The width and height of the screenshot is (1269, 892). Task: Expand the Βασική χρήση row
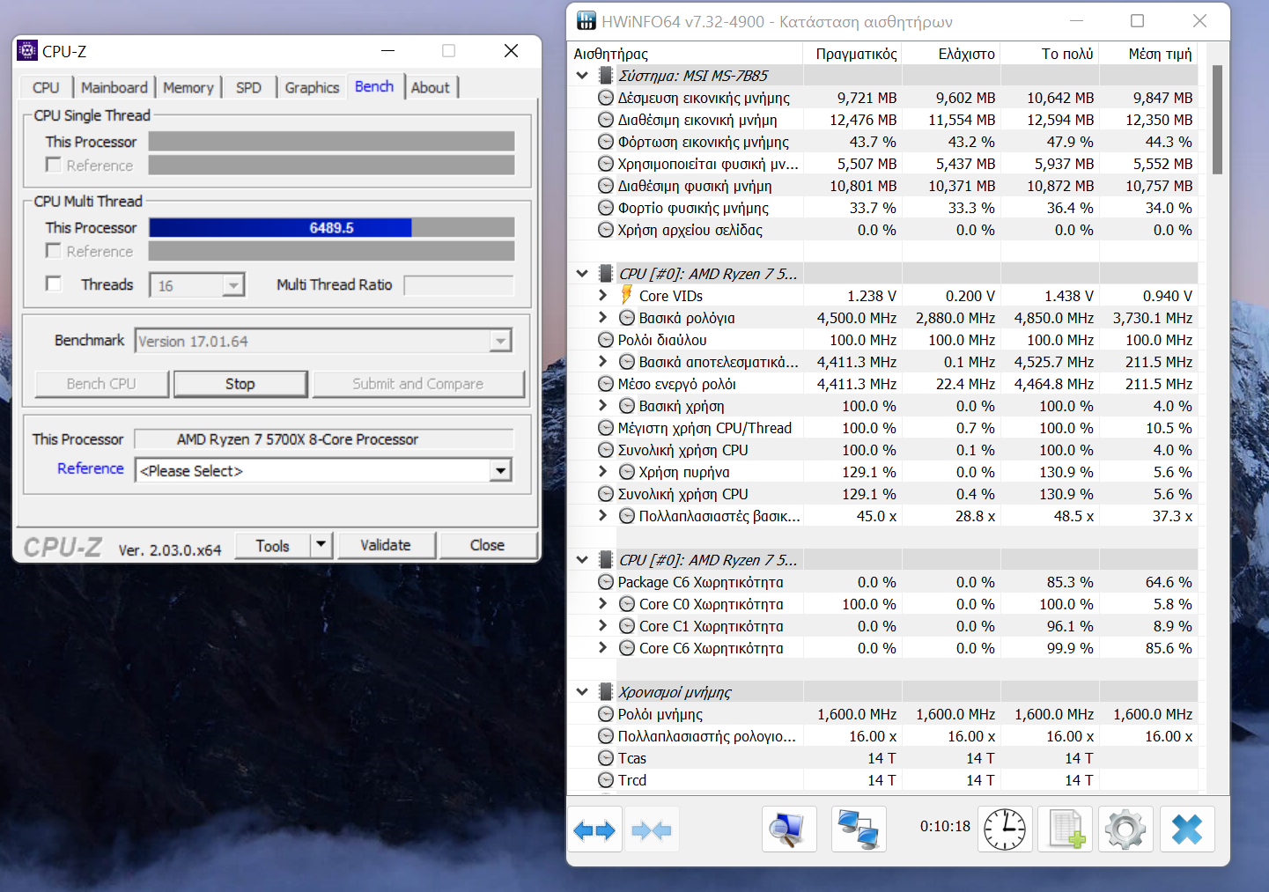pyautogui.click(x=603, y=405)
